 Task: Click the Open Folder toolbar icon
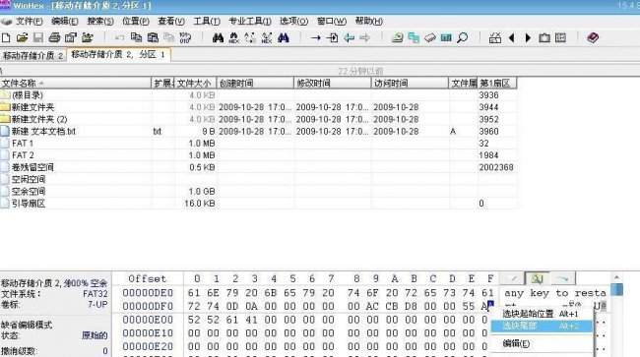coord(87,38)
